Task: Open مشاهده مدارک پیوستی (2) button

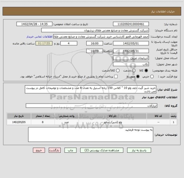Action: [x=102, y=150]
